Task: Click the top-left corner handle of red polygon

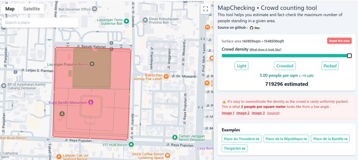Action: click(55, 47)
